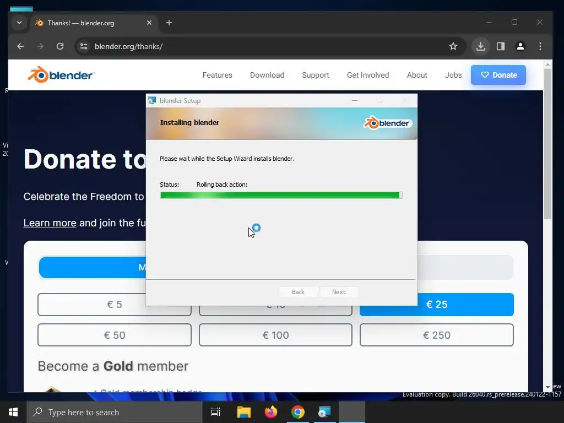Open the Windows Start menu
The width and height of the screenshot is (564, 423).
pos(13,412)
